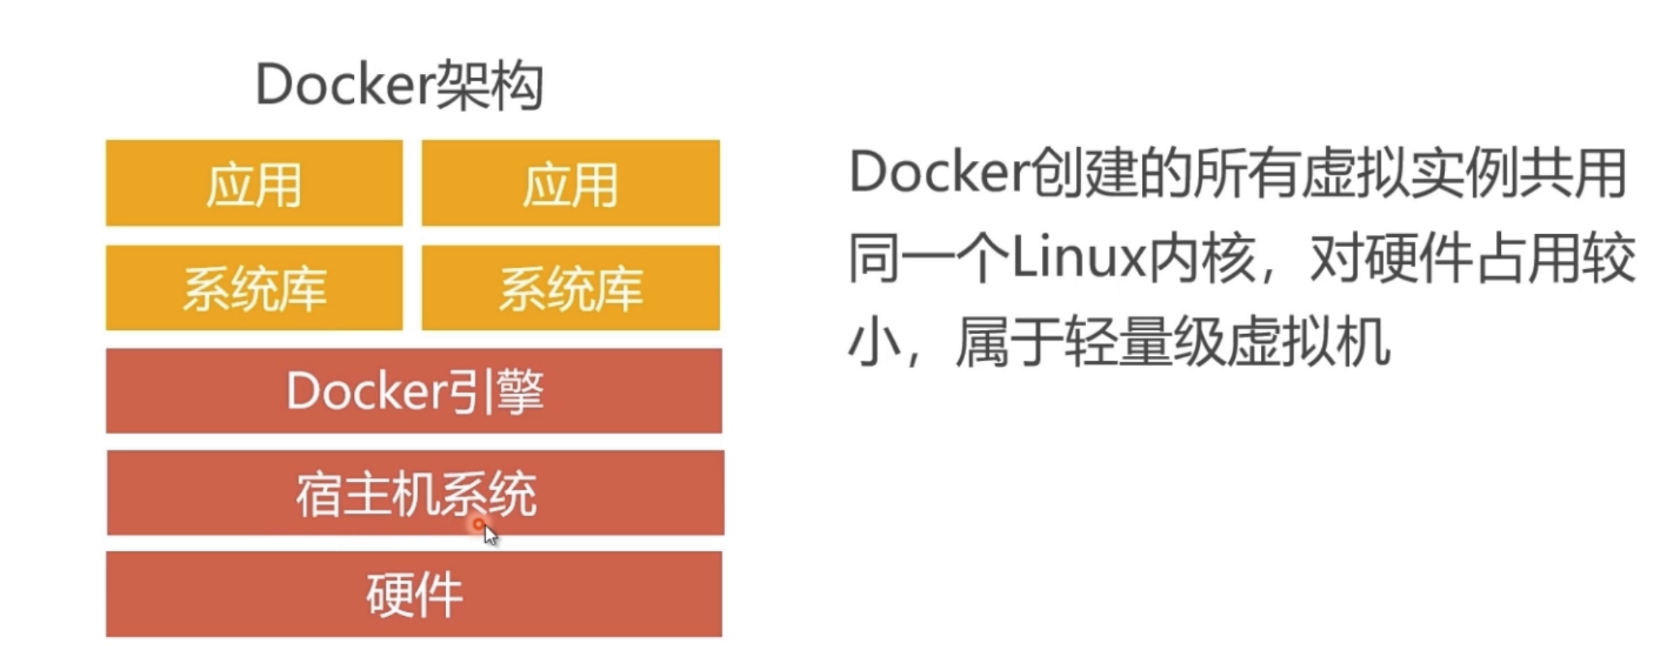Viewport: 1671px width, 655px height.
Task: Click the Docker引擎 layer bar
Action: tap(414, 391)
